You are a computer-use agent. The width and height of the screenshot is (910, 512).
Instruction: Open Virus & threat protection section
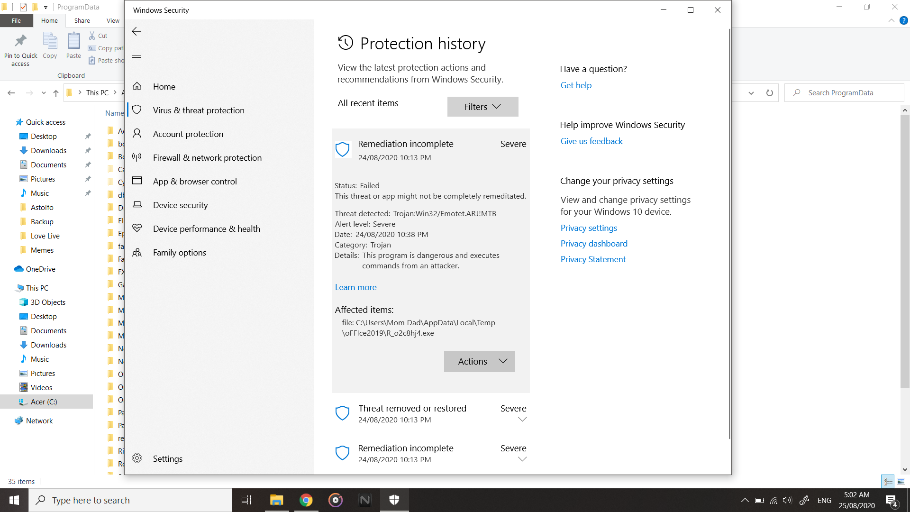tap(199, 110)
